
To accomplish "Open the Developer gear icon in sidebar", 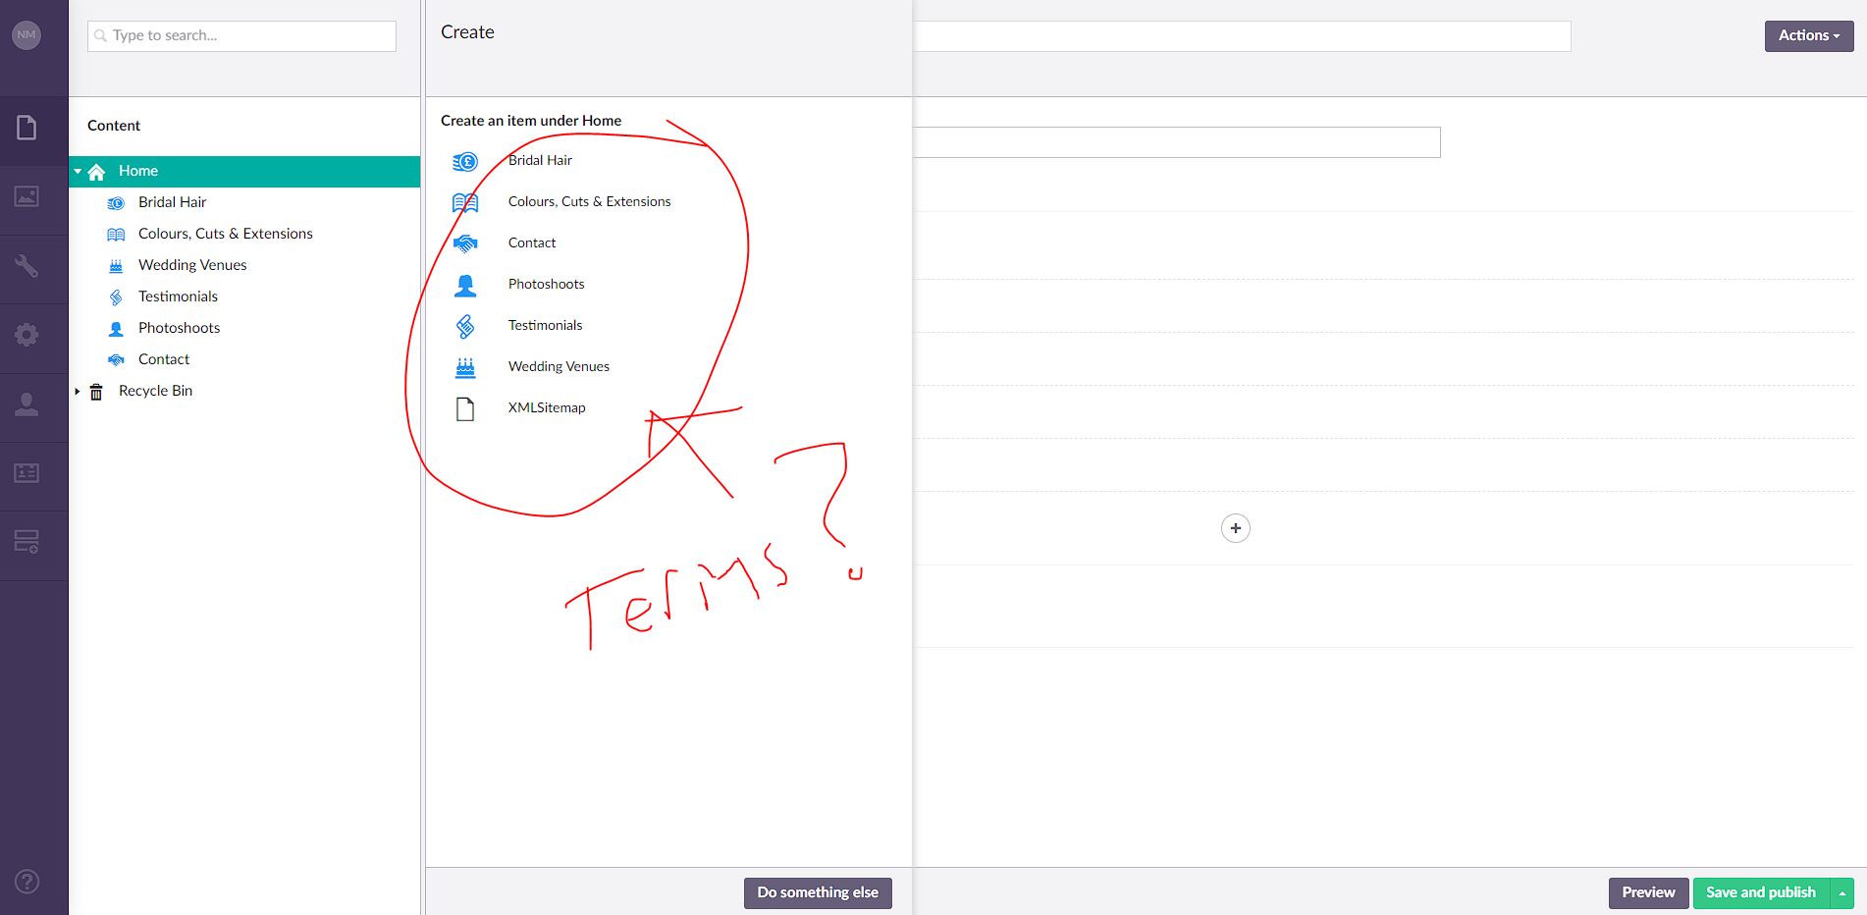I will [27, 335].
